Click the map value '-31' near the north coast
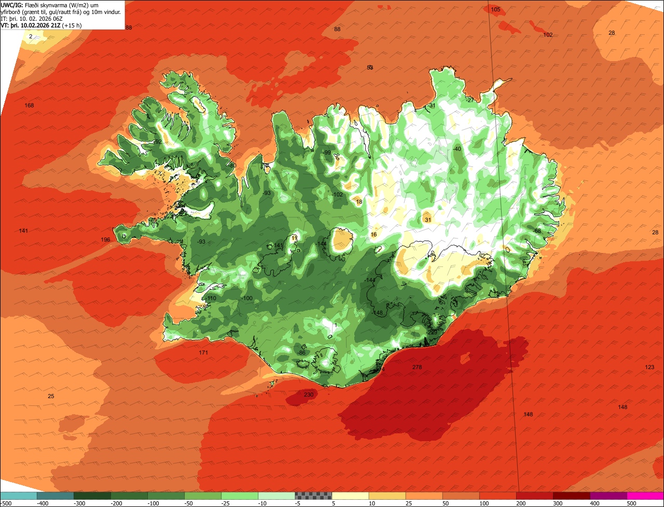The width and height of the screenshot is (664, 507). [x=432, y=105]
